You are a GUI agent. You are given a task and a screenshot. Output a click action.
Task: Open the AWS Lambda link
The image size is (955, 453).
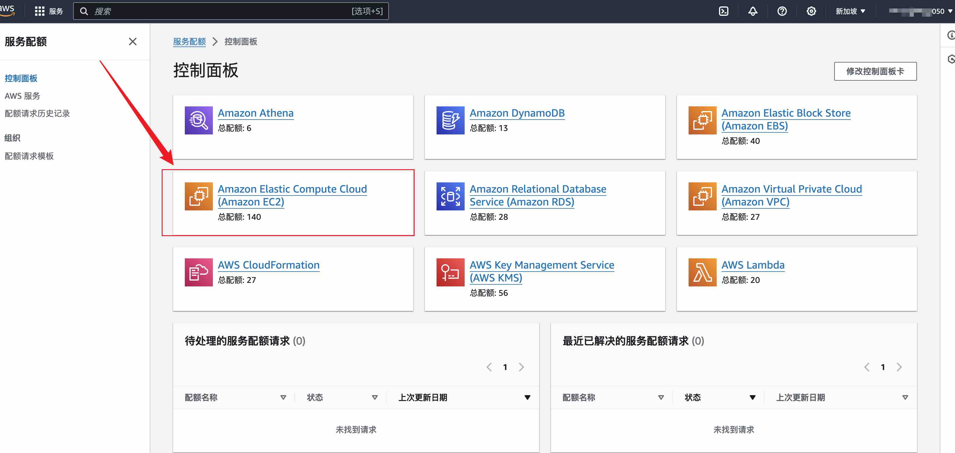click(x=753, y=265)
